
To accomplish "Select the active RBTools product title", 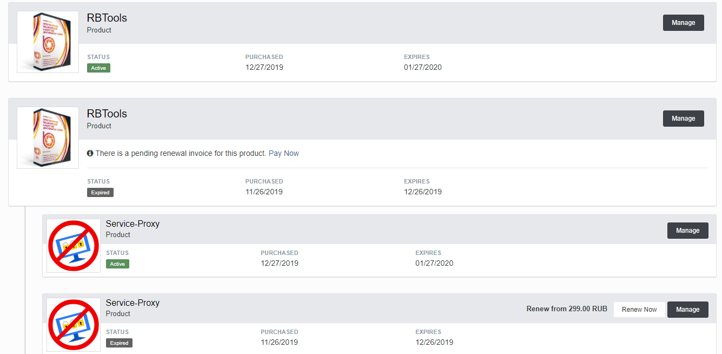I will tap(107, 18).
